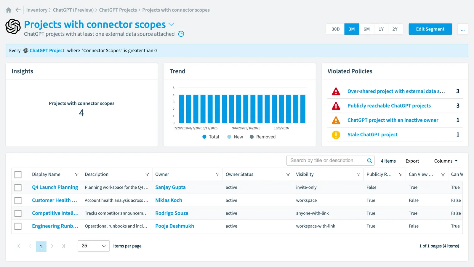This screenshot has height=267, width=474.
Task: Filter the Owner Status column
Action: point(288,175)
